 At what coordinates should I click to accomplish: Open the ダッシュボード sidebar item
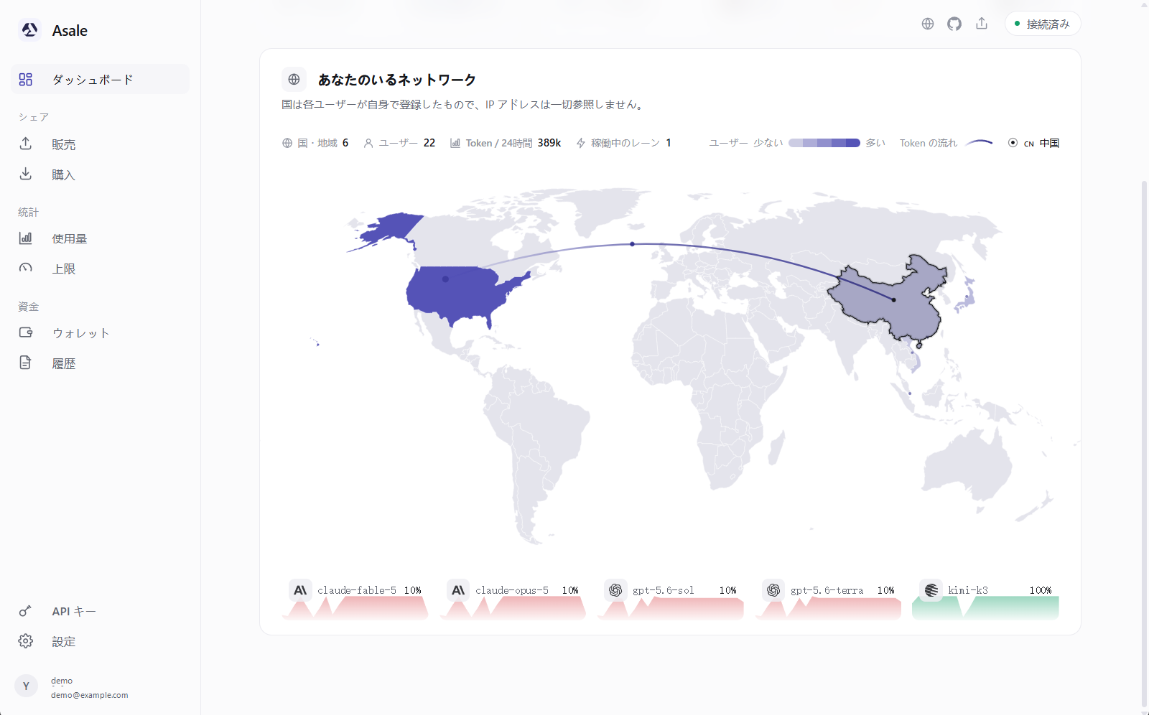(100, 79)
